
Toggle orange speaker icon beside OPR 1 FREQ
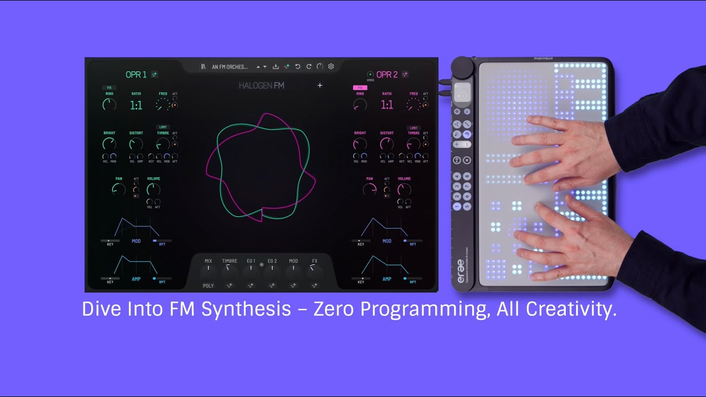175,105
